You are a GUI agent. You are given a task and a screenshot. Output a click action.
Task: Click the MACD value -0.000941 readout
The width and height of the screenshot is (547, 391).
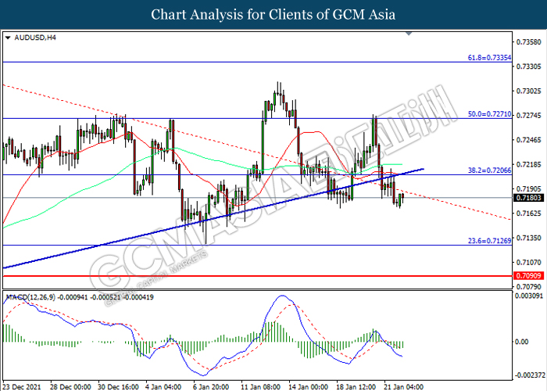(x=73, y=297)
